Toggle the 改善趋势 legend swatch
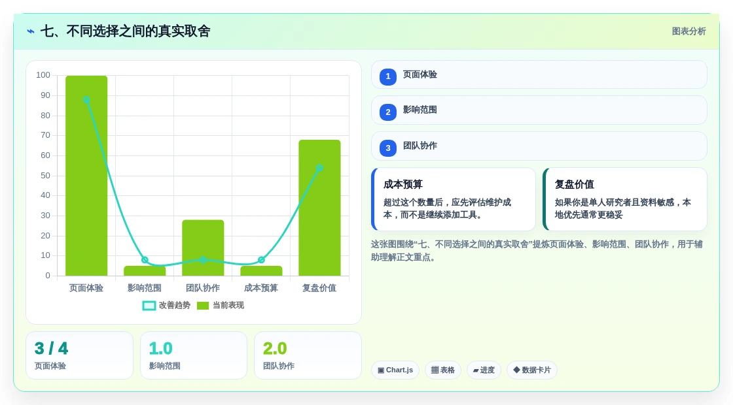 [149, 306]
